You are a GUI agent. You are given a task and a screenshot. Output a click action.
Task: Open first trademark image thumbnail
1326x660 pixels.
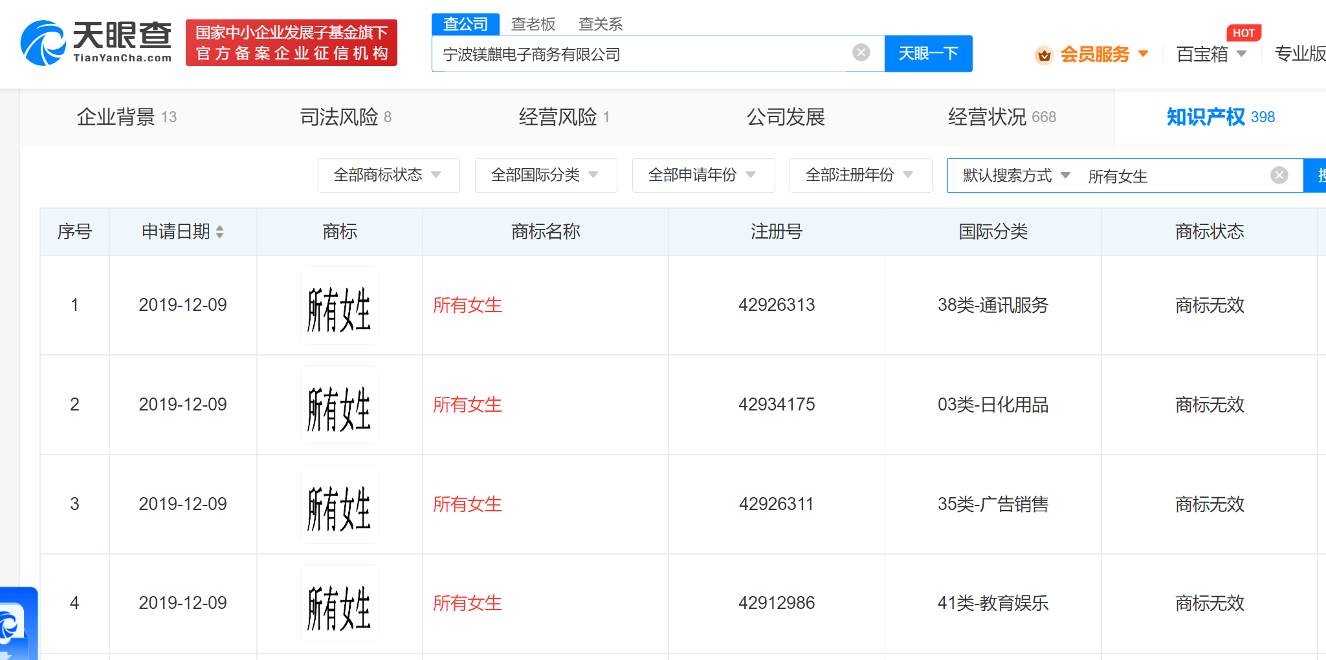pyautogui.click(x=339, y=306)
